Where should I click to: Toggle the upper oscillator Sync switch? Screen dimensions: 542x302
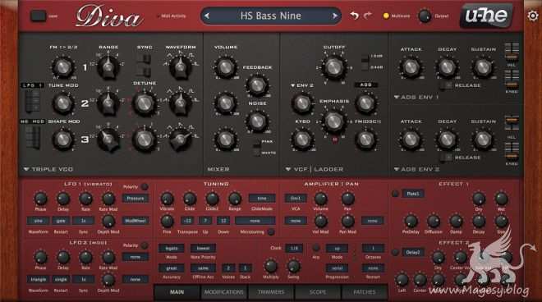point(145,59)
